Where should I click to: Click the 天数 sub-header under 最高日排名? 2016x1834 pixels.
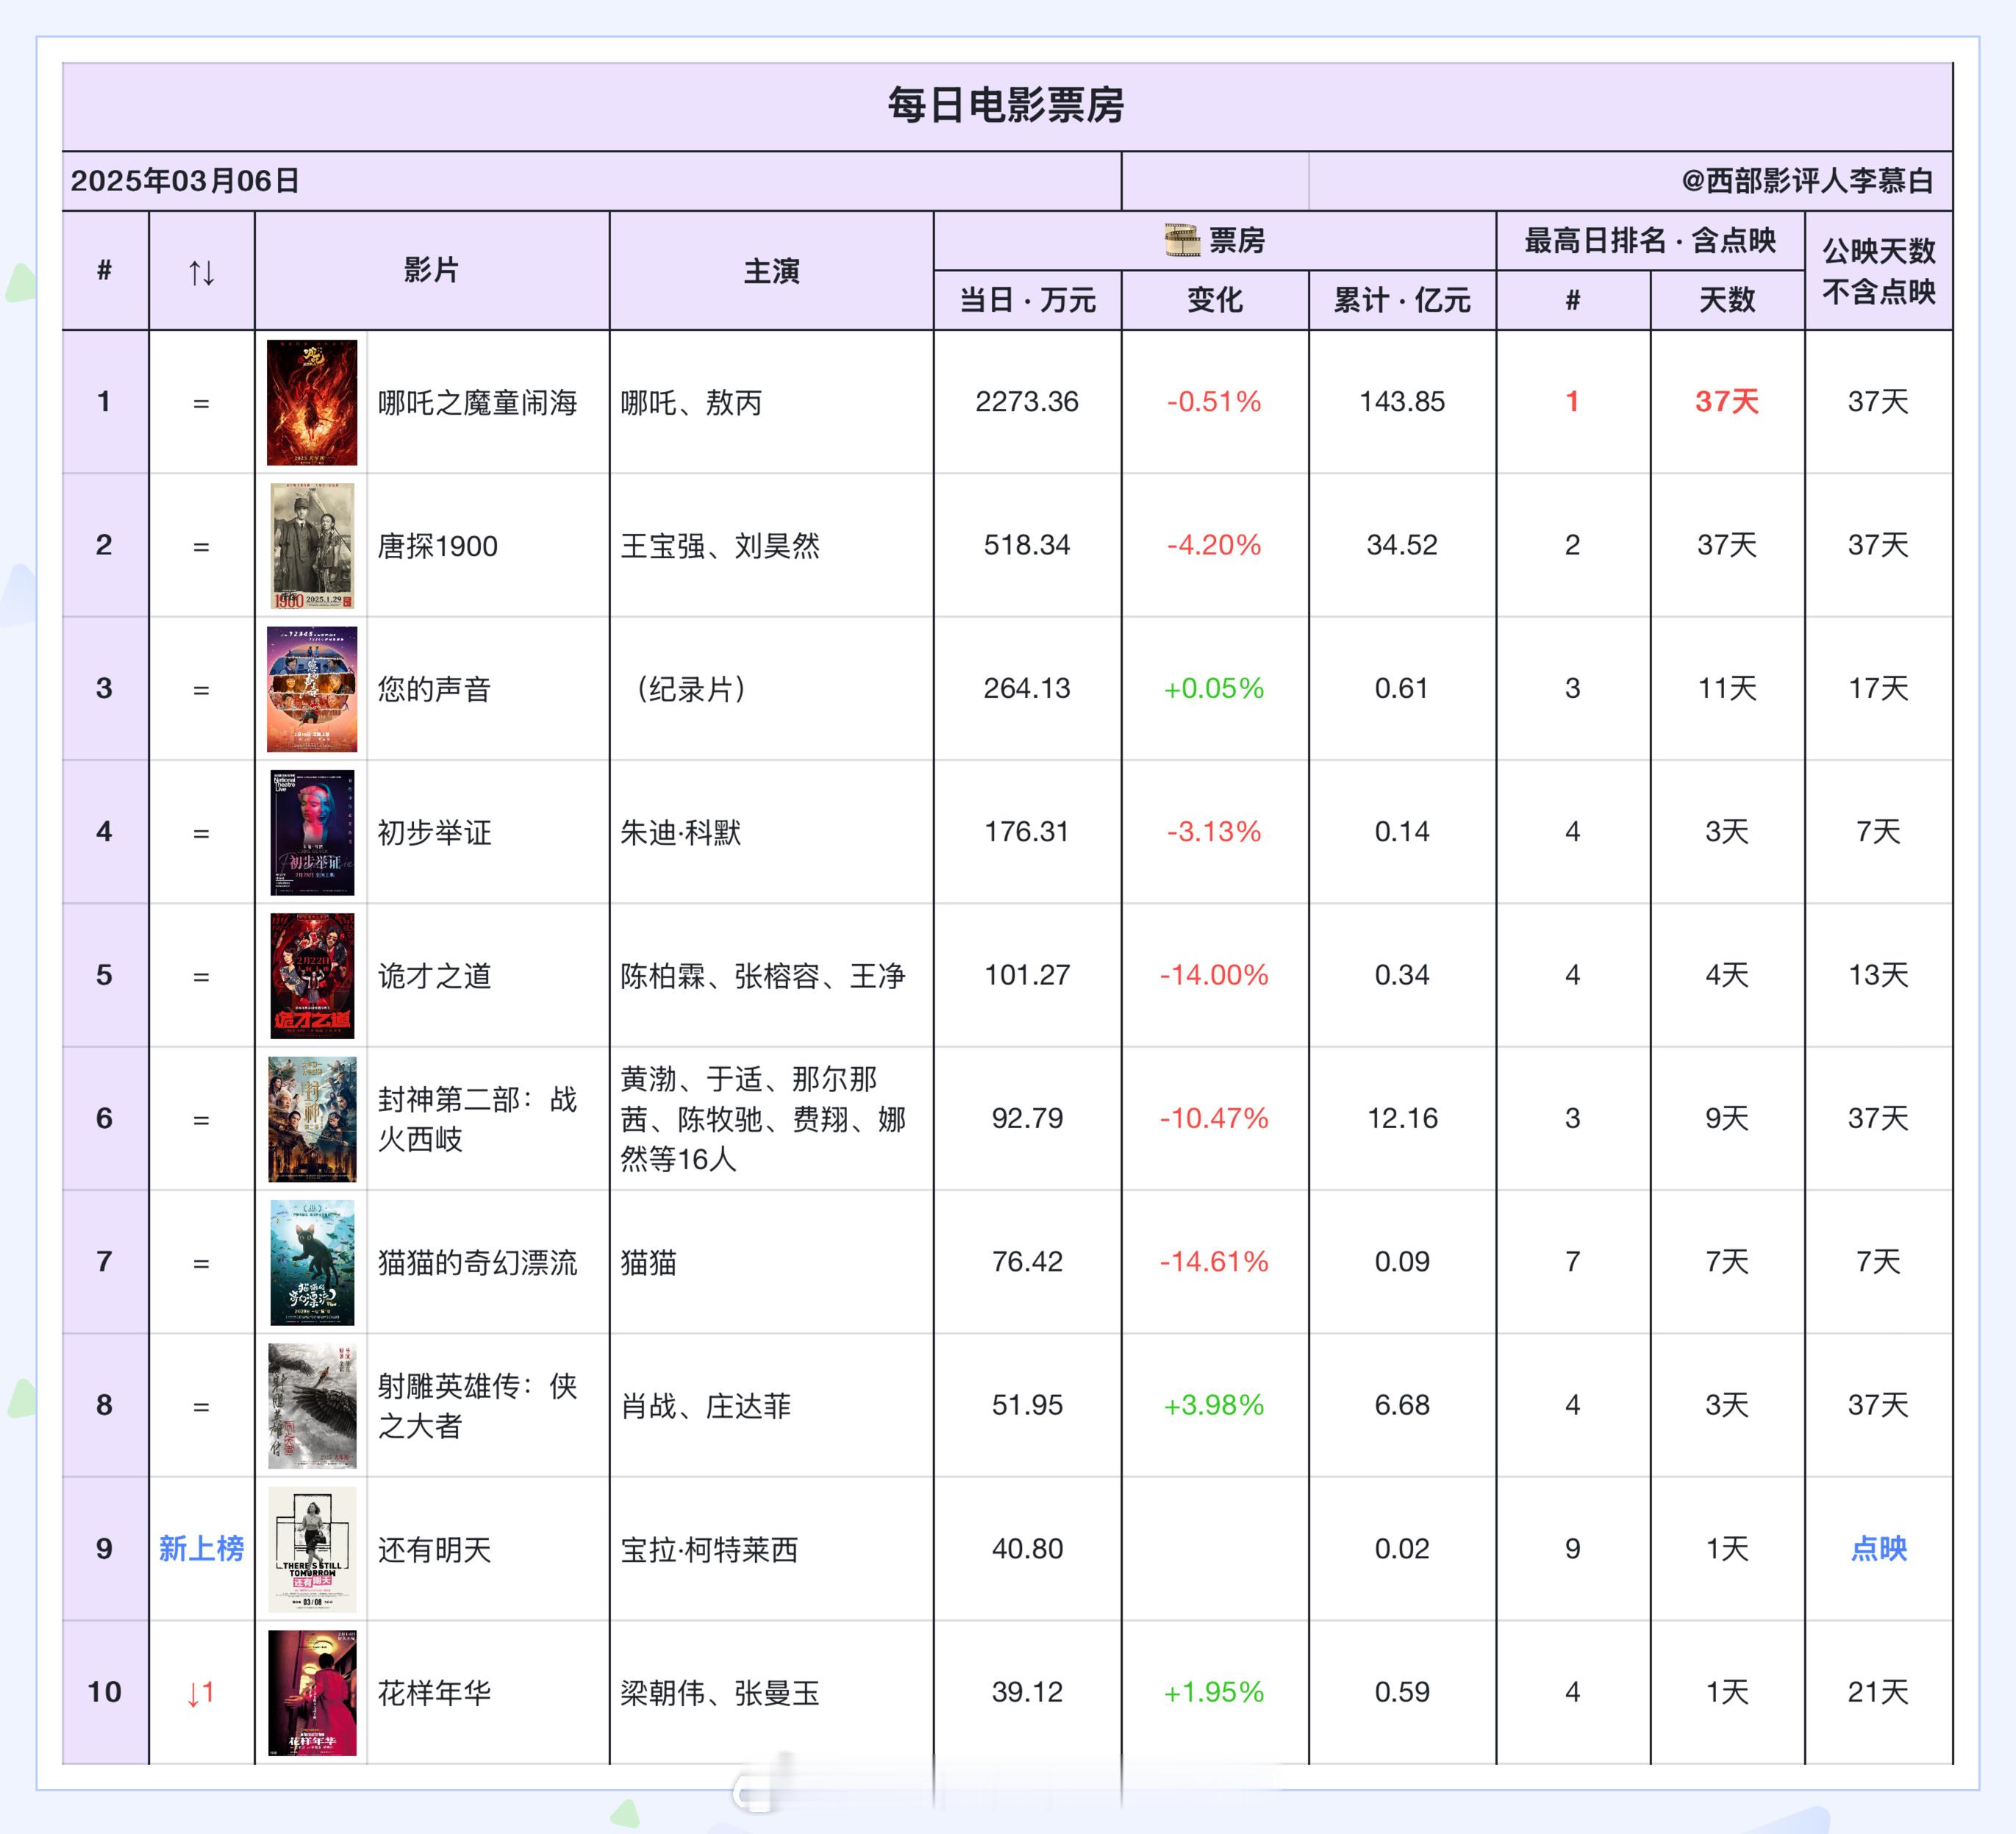1727,300
